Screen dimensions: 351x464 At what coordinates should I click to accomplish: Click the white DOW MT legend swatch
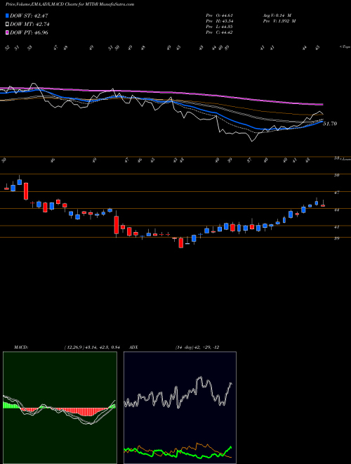coord(7,25)
